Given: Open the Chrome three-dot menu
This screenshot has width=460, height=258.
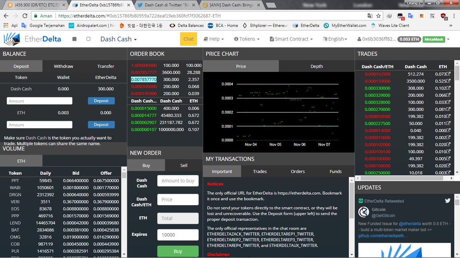Looking at the screenshot, I should [x=454, y=16].
